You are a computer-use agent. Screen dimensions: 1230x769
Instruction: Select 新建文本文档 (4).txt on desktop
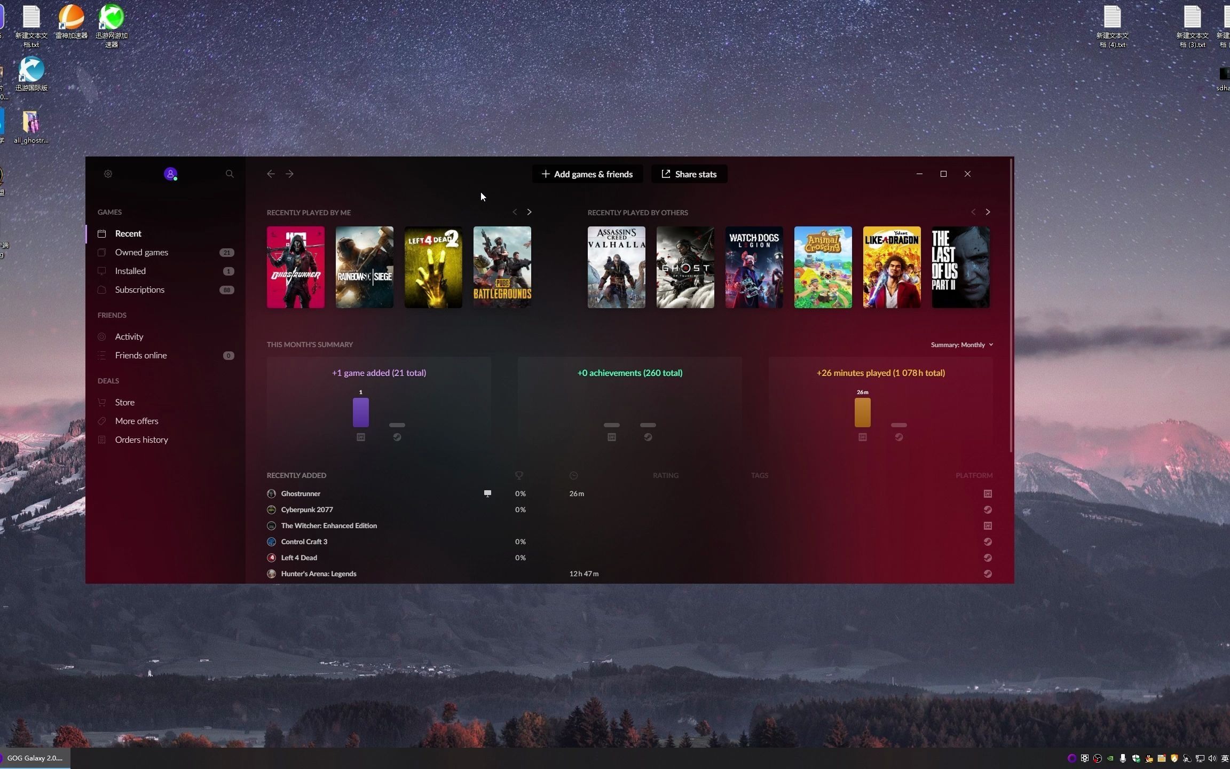click(1113, 27)
